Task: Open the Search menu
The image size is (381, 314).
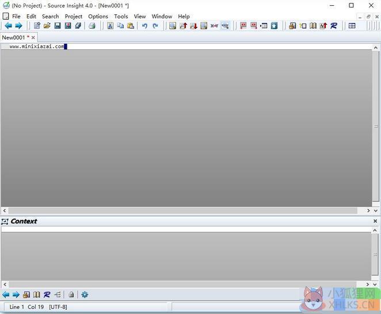Action: [x=51, y=16]
